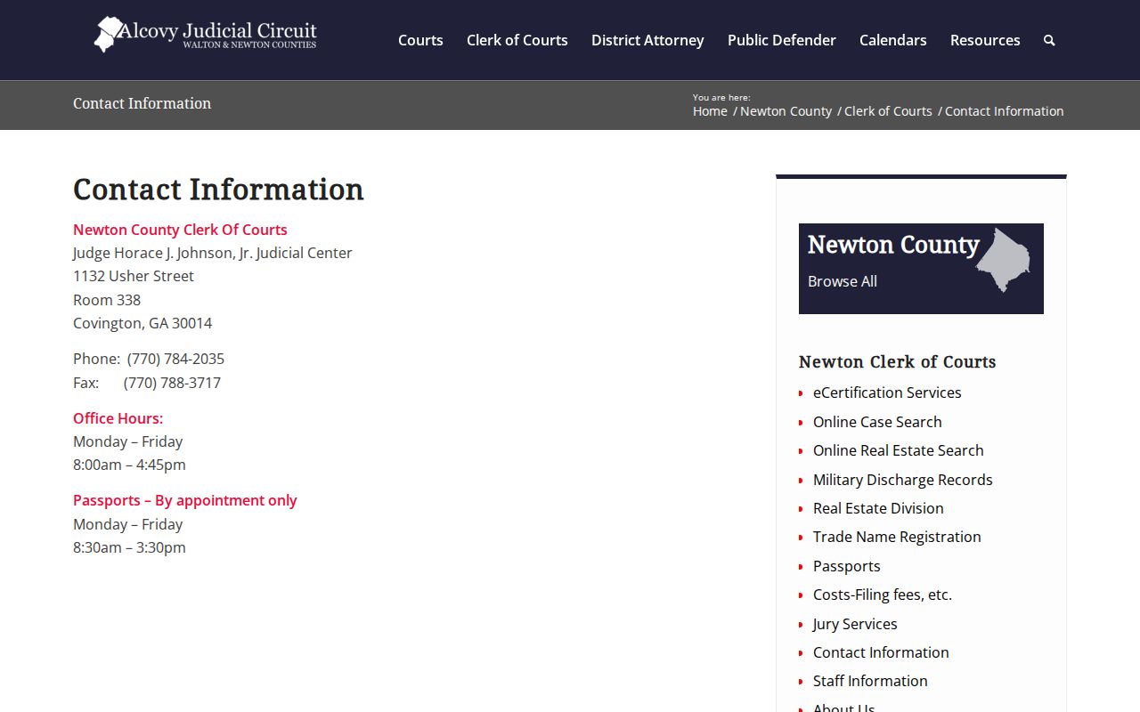Open Costs-Filing fees, etc. link
Viewport: 1140px width, 712px height.
point(883,595)
